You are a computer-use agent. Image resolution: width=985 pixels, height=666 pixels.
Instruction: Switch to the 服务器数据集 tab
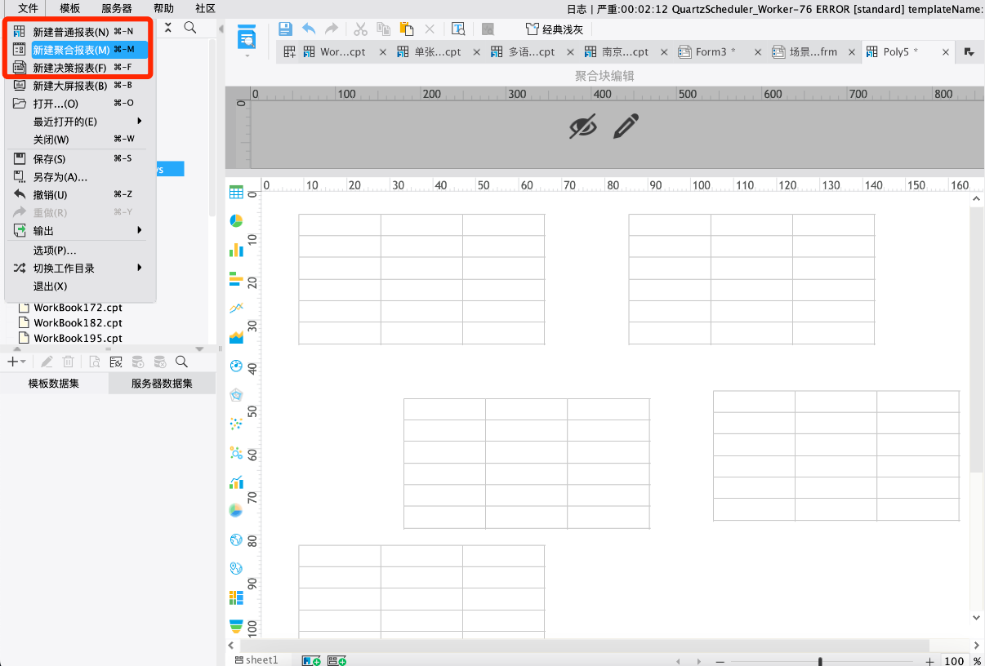[162, 384]
